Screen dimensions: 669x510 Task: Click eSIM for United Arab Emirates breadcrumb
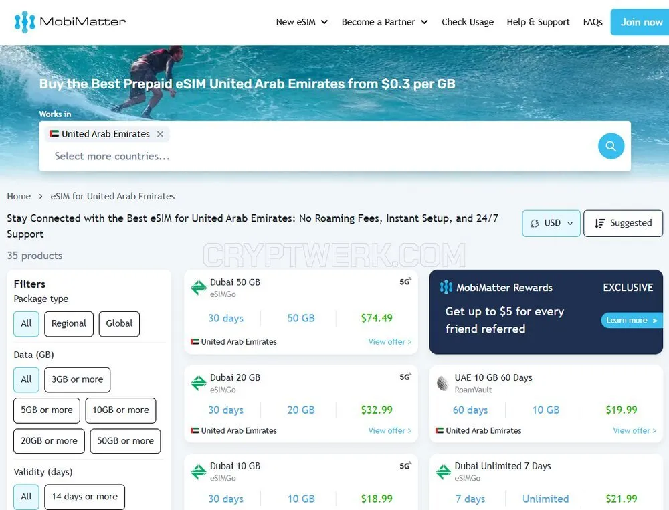[x=112, y=196]
